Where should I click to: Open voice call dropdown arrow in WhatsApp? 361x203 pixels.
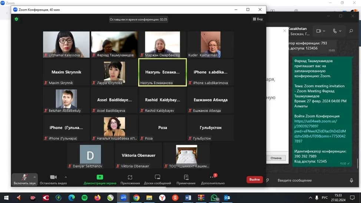pos(340,31)
